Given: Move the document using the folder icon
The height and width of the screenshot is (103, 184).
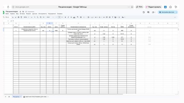Looking at the screenshot, I should point(23,11).
